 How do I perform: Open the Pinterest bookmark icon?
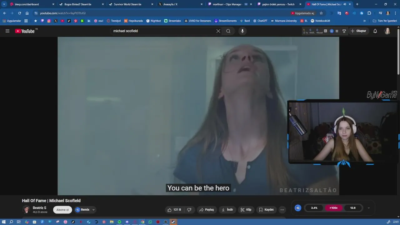(x=76, y=21)
